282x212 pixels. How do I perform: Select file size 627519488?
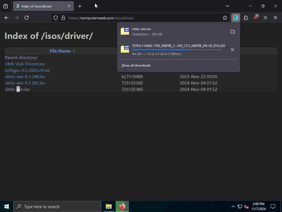pos(132,77)
